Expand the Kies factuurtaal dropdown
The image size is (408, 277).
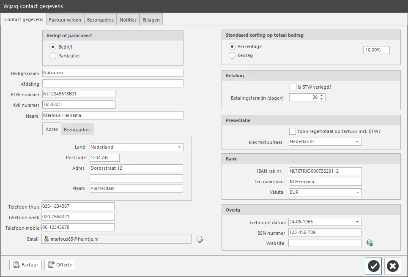point(357,141)
